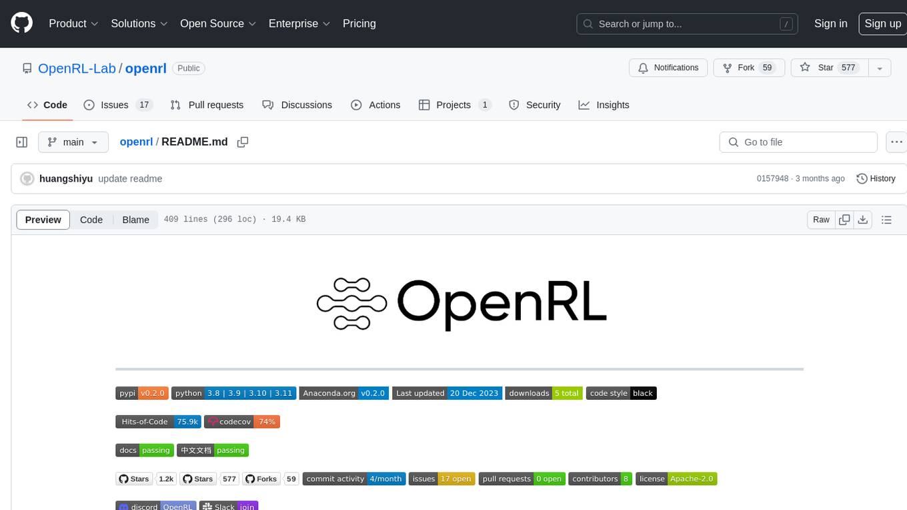This screenshot has width=907, height=510.
Task: Open the huangshiyu author link
Action: (x=66, y=179)
